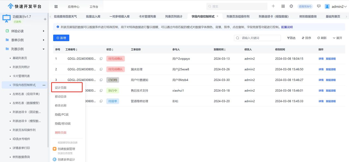The width and height of the screenshot is (349, 162).
Task: Choose 设计页面 from the context menu
Action: tap(61, 87)
